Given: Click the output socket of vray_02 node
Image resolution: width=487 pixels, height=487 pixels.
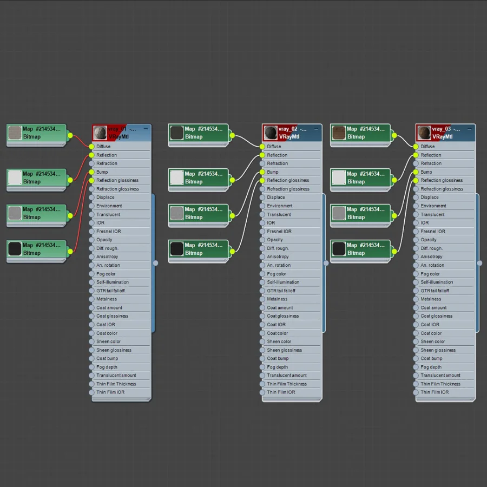Looking at the screenshot, I should click(x=326, y=263).
